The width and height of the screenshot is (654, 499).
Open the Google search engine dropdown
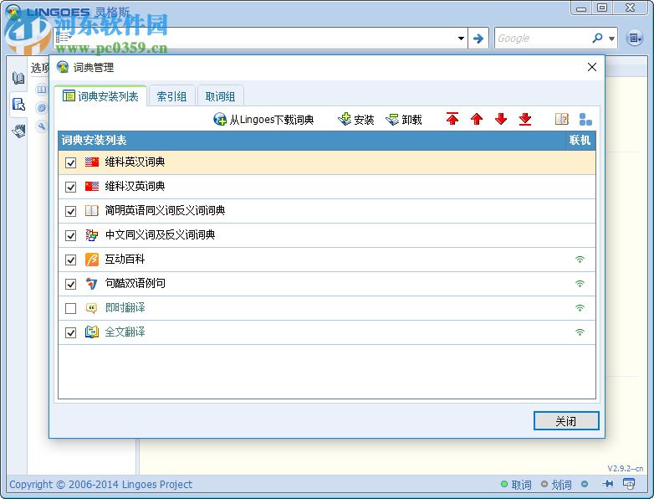pos(611,39)
